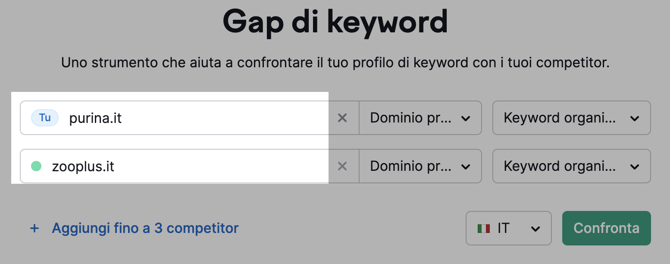Open the 'Dominio pr...' dropdown for zooplus.it
The width and height of the screenshot is (670, 264).
click(x=420, y=166)
